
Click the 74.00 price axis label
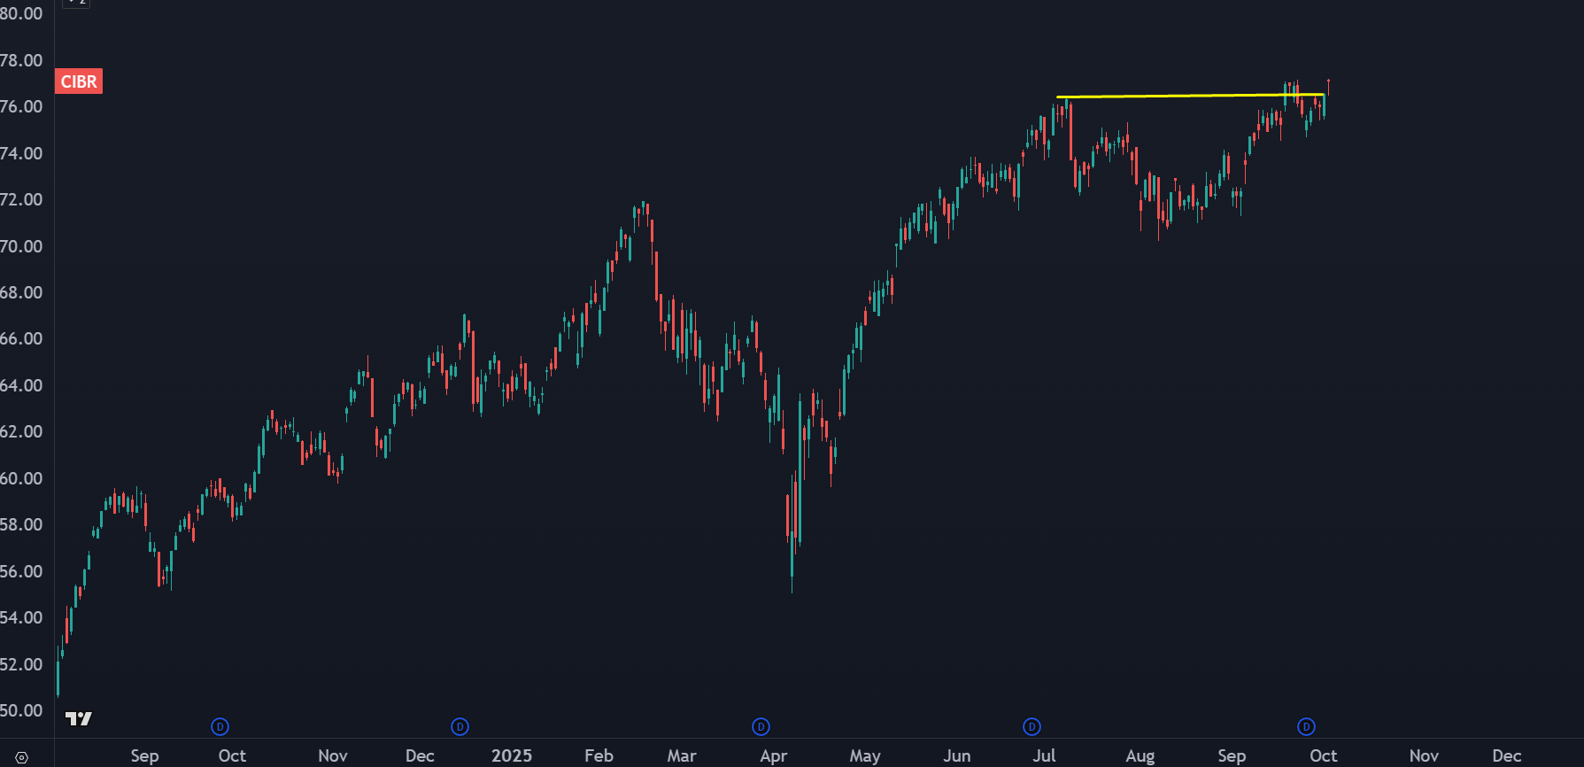[21, 153]
